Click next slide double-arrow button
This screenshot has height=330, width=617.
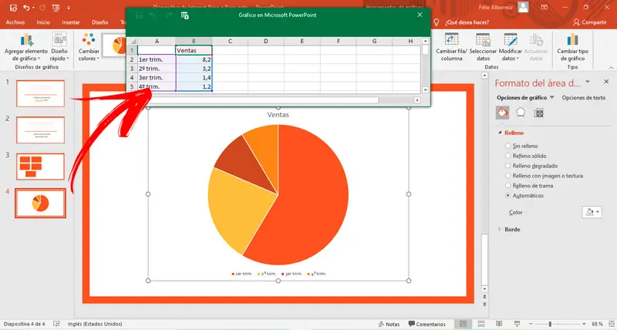485,304
